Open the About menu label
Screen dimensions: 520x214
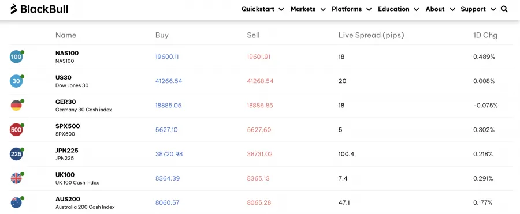(435, 9)
